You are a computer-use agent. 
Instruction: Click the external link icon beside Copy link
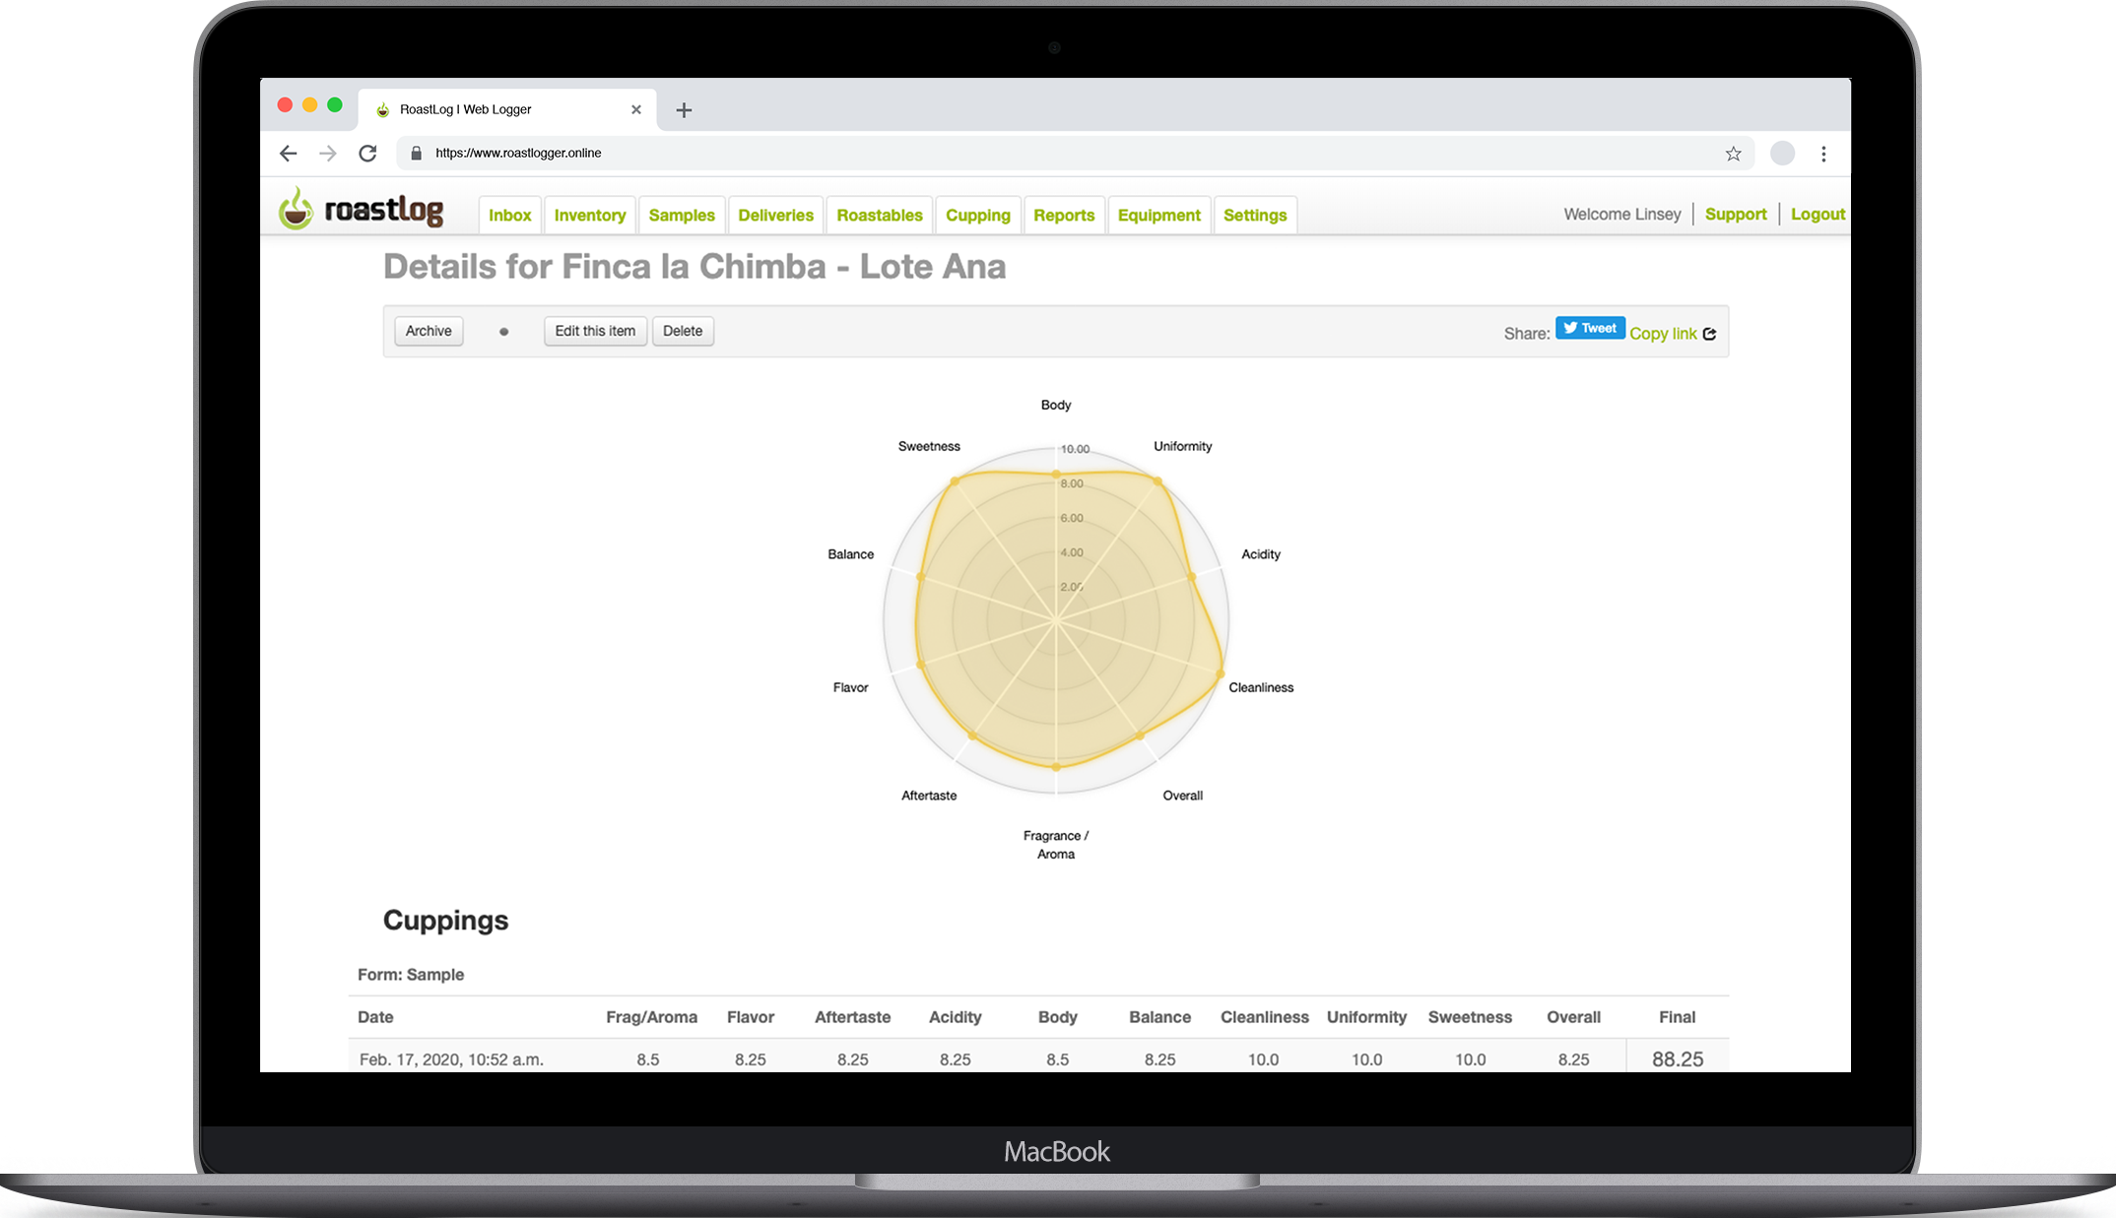(x=1710, y=334)
